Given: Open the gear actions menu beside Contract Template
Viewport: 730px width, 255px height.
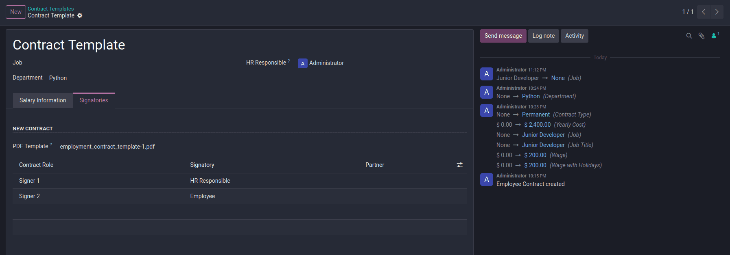Looking at the screenshot, I should pyautogui.click(x=80, y=15).
